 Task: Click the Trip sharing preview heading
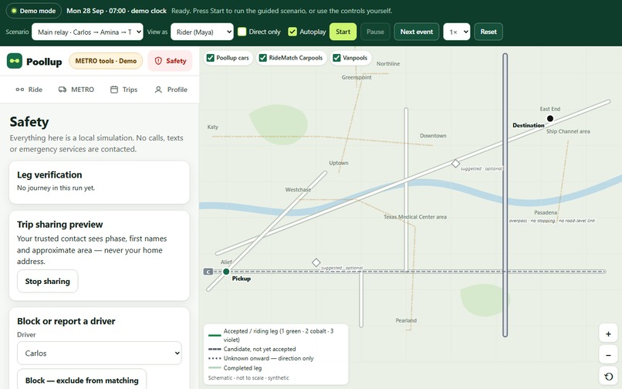click(x=60, y=225)
